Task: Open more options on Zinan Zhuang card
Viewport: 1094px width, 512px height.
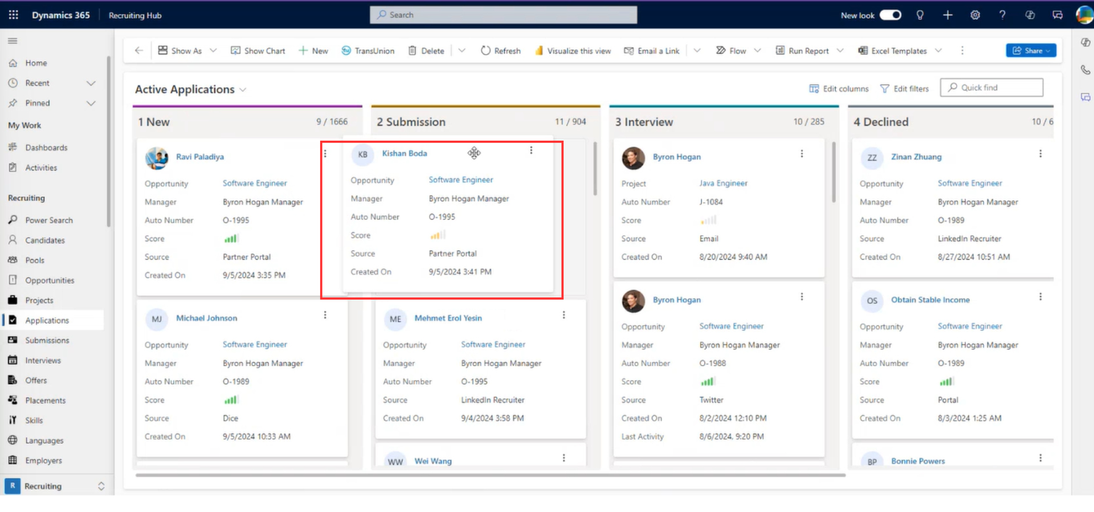Action: point(1040,154)
